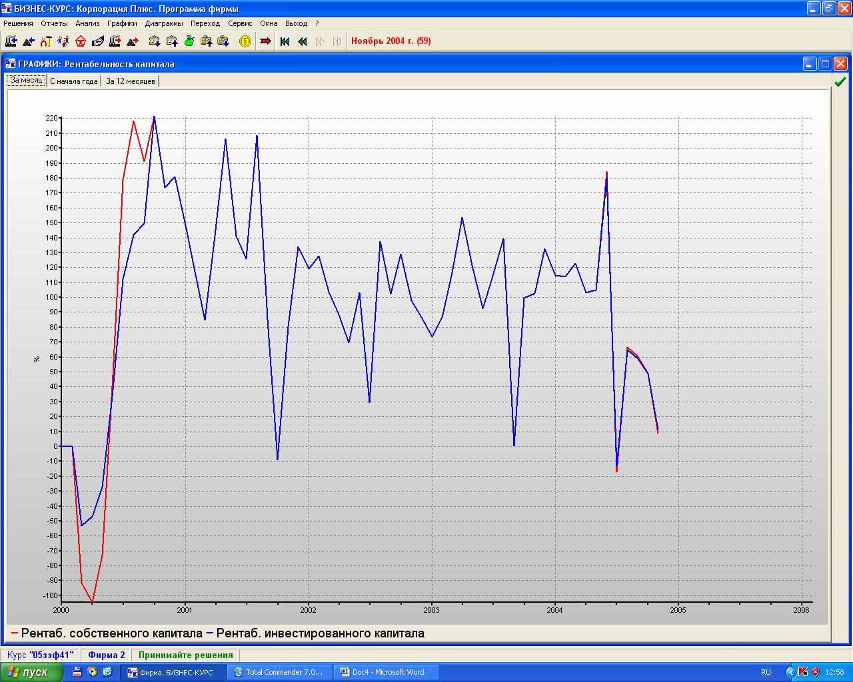Image resolution: width=853 pixels, height=682 pixels.
Task: Click the 2005 label on x-axis
Action: click(678, 610)
